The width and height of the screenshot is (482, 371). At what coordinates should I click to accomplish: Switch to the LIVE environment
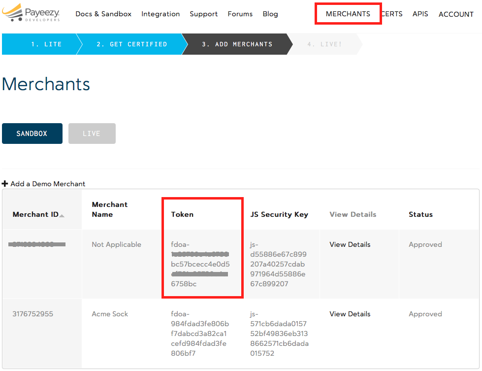point(92,134)
